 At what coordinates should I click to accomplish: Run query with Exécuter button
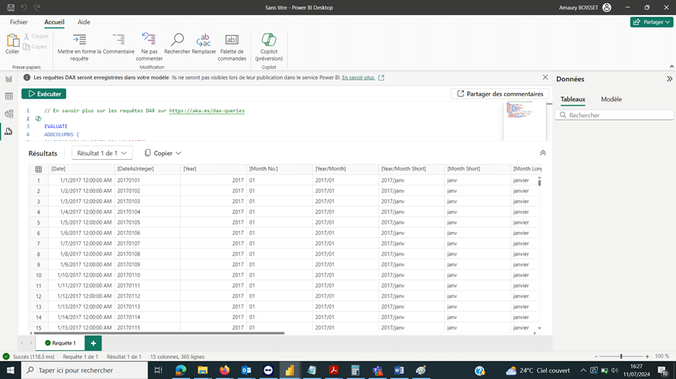point(44,94)
